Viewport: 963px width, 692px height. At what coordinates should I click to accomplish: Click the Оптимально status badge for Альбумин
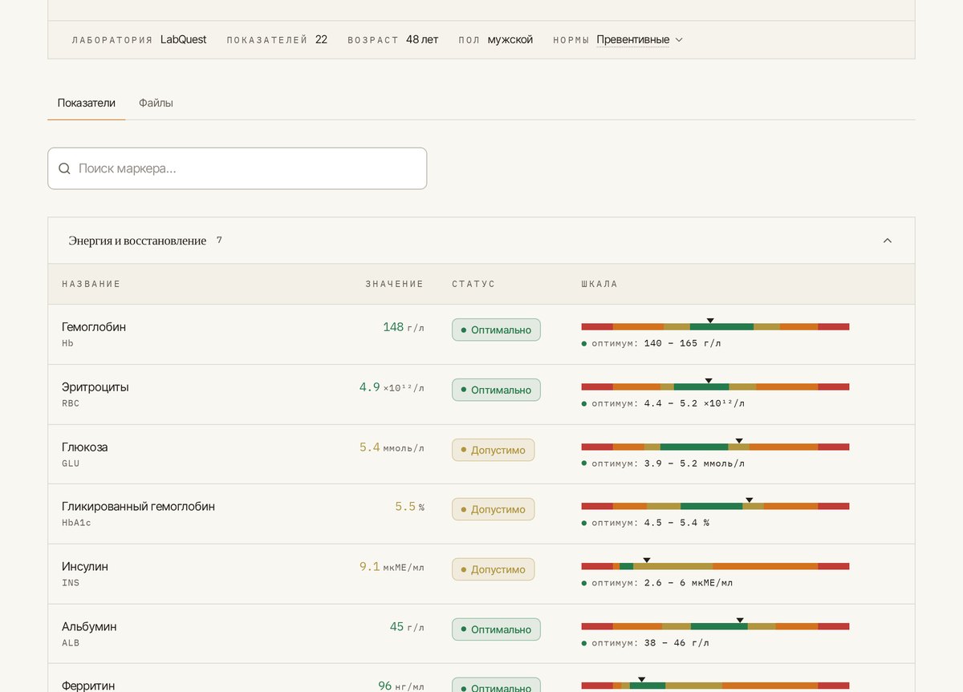click(496, 629)
